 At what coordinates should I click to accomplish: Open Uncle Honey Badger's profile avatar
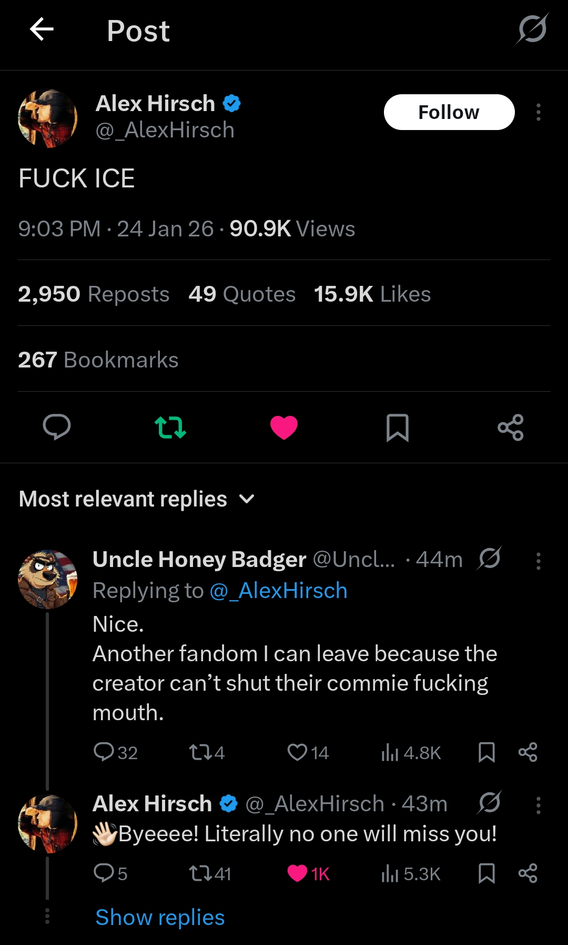tap(48, 579)
